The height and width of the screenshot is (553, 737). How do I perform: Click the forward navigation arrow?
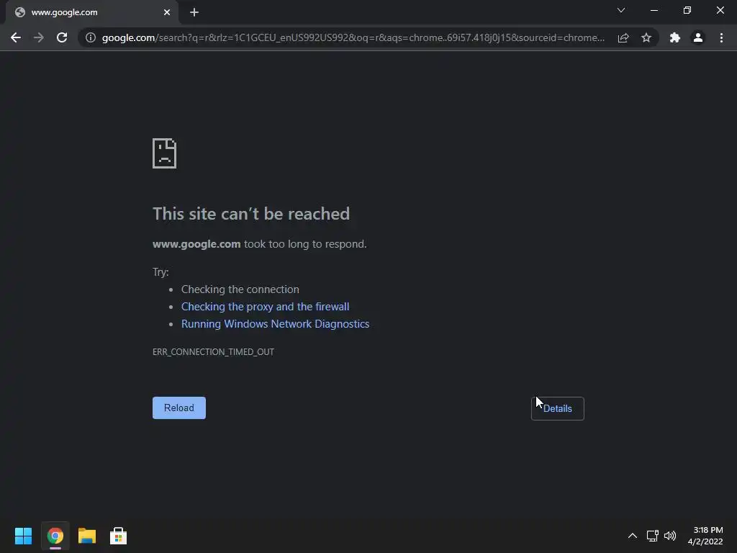[x=39, y=37]
